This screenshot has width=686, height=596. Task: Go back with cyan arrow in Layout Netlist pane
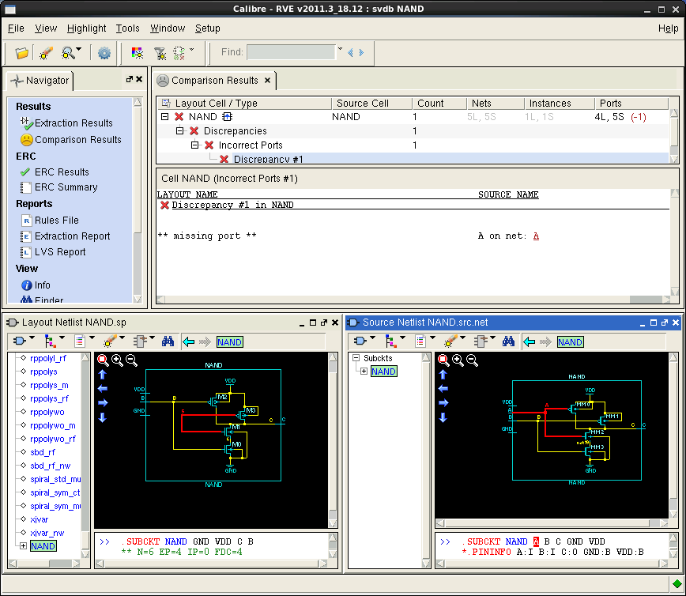tap(189, 341)
